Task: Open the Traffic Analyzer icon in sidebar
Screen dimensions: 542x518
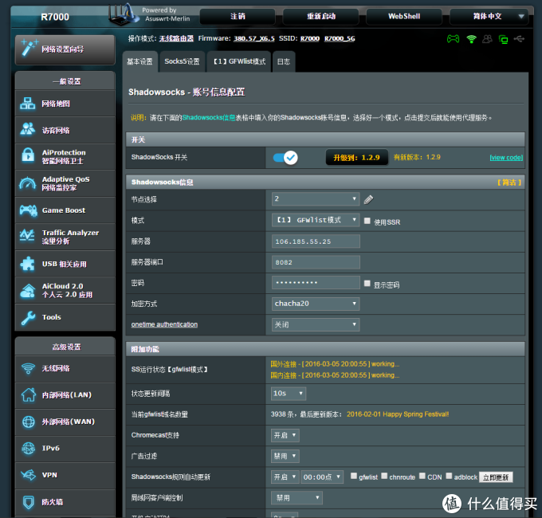Action: [28, 237]
